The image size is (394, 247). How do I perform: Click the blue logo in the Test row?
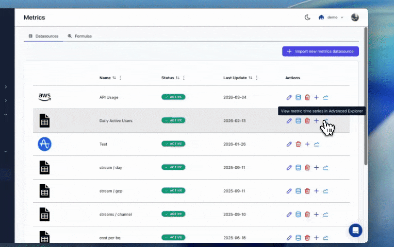pyautogui.click(x=44, y=144)
